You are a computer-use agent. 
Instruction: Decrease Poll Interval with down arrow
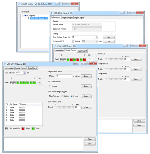coord(24,74)
